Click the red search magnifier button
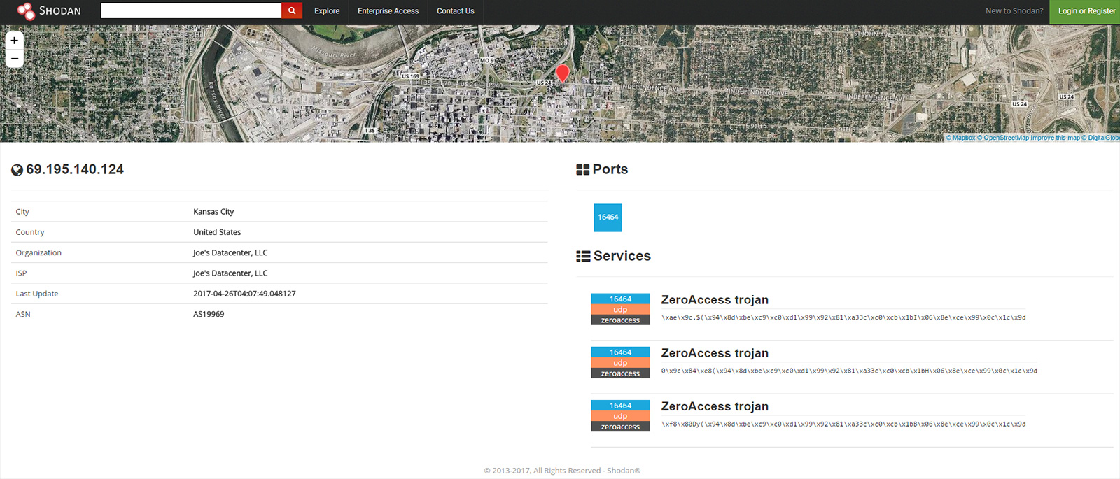Image resolution: width=1120 pixels, height=479 pixels. (292, 10)
